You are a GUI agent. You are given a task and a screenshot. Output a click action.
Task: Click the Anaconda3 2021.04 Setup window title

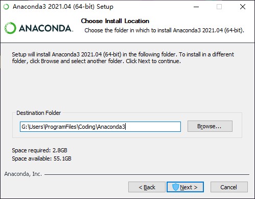(x=63, y=7)
